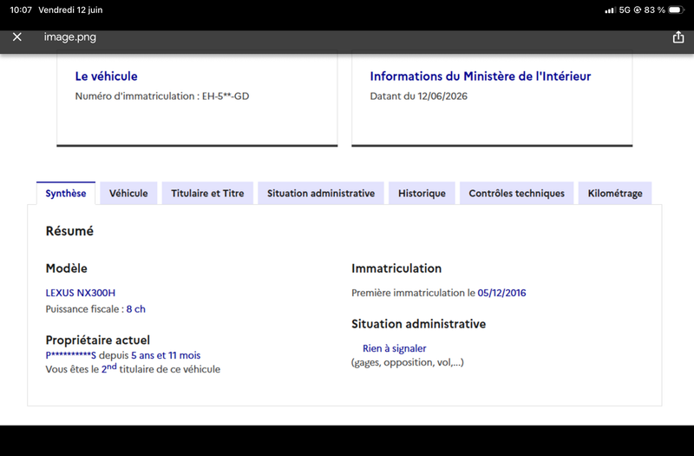Click the Vendredi 12 juin date
Image resolution: width=694 pixels, height=456 pixels.
coord(70,10)
